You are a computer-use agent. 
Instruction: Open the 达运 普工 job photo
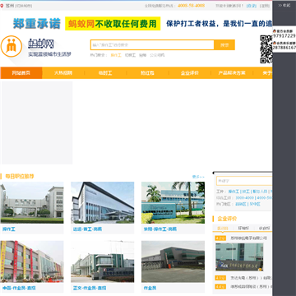pos(103,202)
